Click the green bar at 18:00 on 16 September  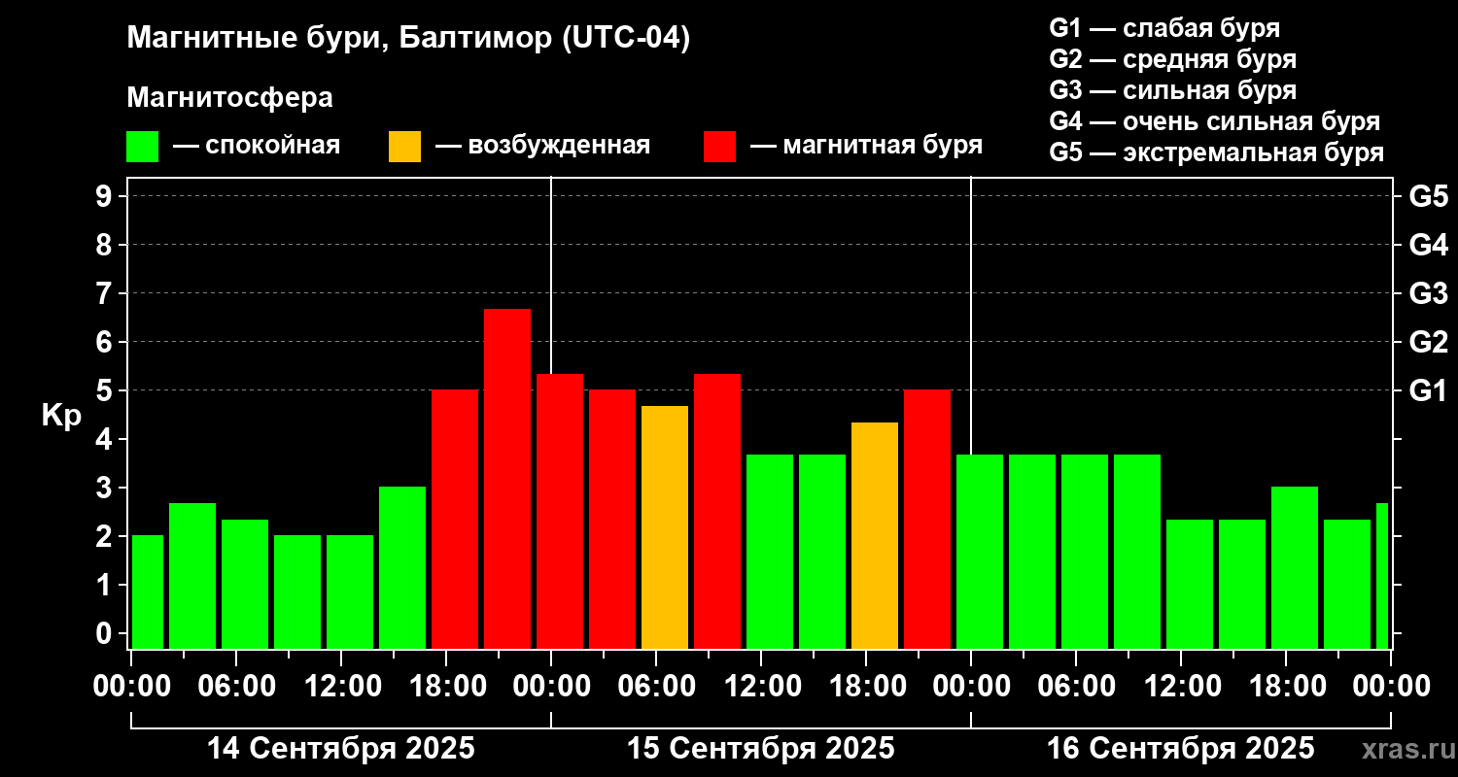(1295, 567)
